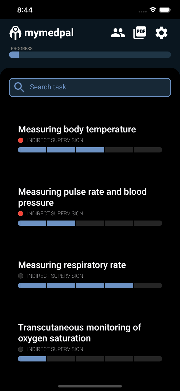The height and width of the screenshot is (391, 180).
Task: Click the red status dot beside body temperature task
Action: pyautogui.click(x=21, y=140)
